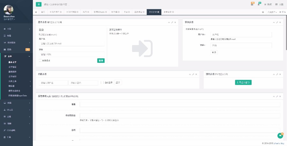Tick the auto-login checkbox in the inline form
287x146 pixels.
(x=102, y=83)
